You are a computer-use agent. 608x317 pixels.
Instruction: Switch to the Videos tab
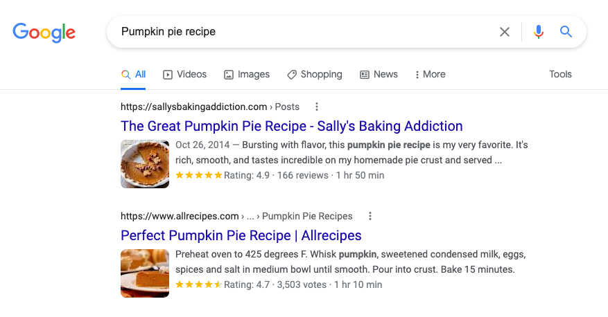click(x=184, y=74)
